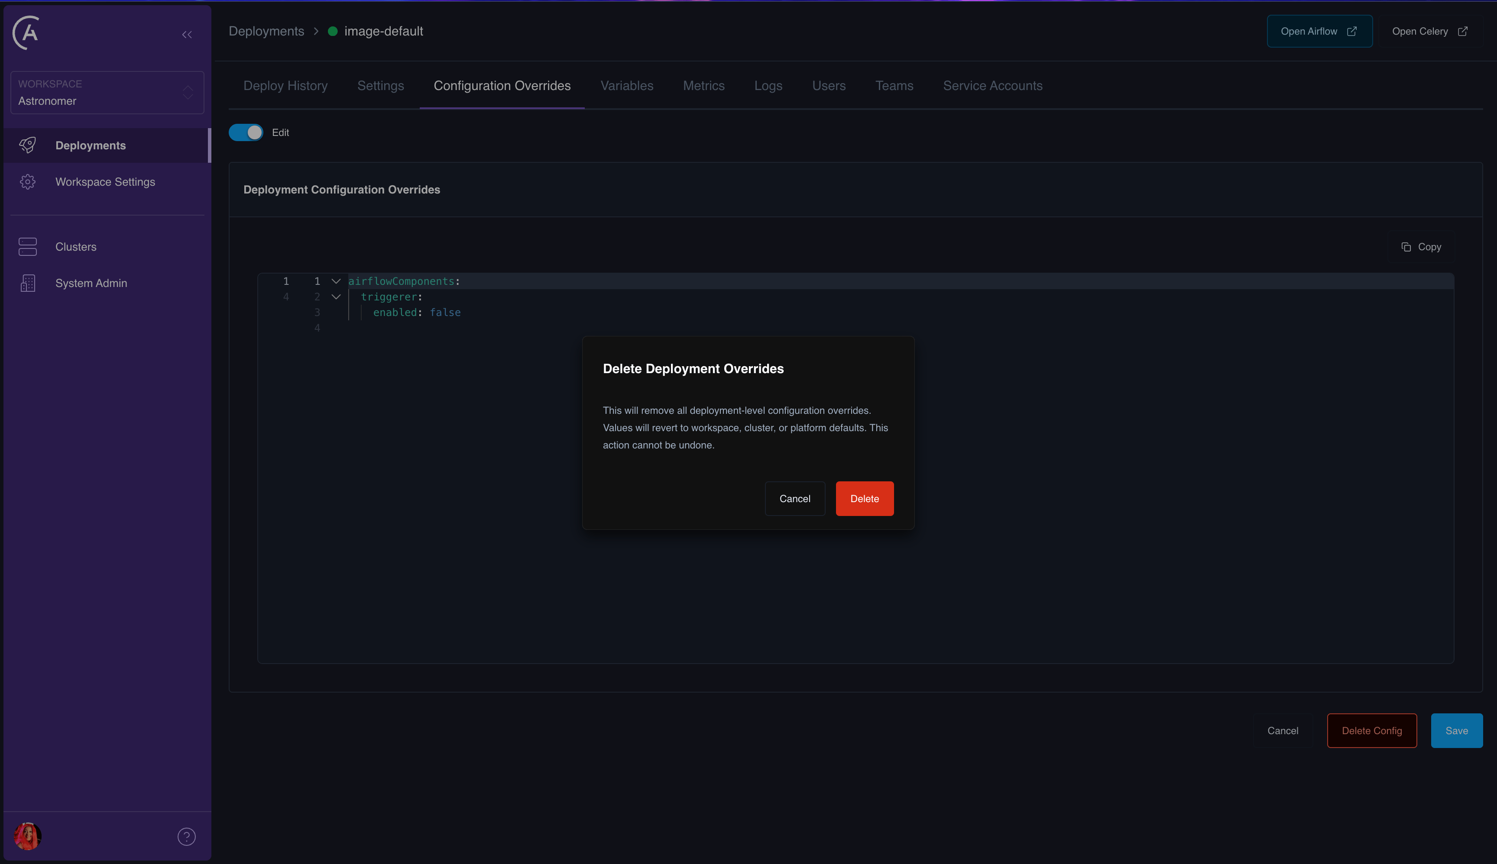The height and width of the screenshot is (864, 1497).
Task: Confirm with the red Delete button
Action: click(x=865, y=499)
